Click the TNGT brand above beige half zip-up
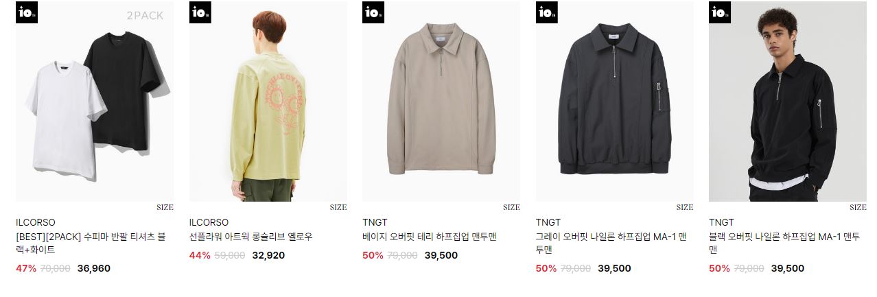The image size is (877, 297). (x=375, y=223)
